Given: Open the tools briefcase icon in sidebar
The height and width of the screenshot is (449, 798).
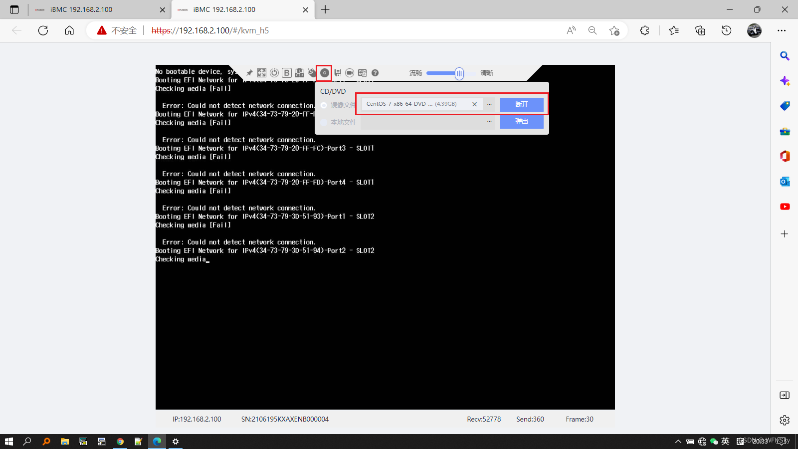Looking at the screenshot, I should coord(785,131).
